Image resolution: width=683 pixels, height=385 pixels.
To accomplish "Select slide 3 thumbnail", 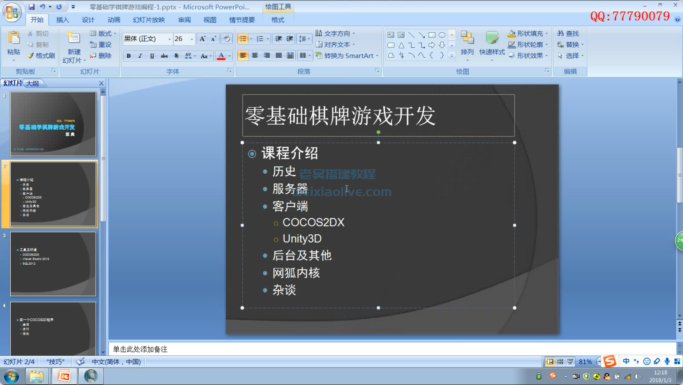I will (53, 264).
